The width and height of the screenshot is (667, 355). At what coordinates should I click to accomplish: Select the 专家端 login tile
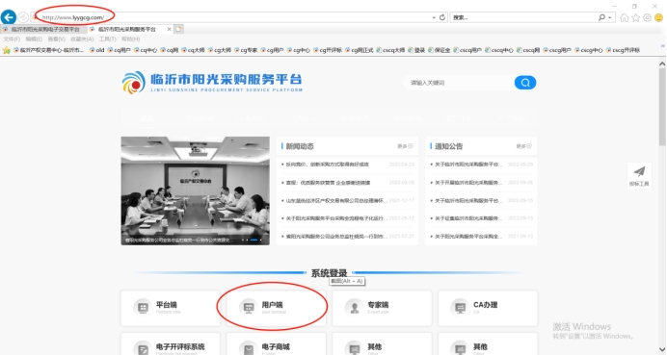pyautogui.click(x=382, y=308)
